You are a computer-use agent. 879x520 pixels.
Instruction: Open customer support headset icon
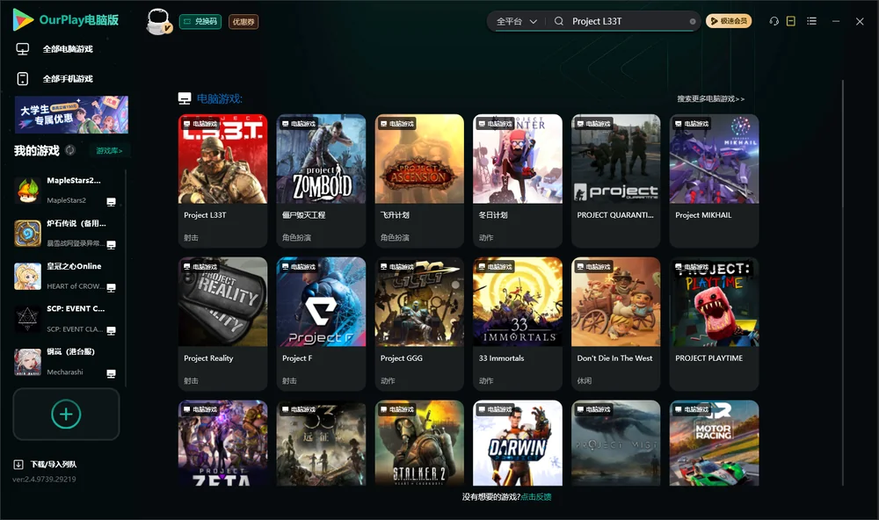[x=774, y=21]
